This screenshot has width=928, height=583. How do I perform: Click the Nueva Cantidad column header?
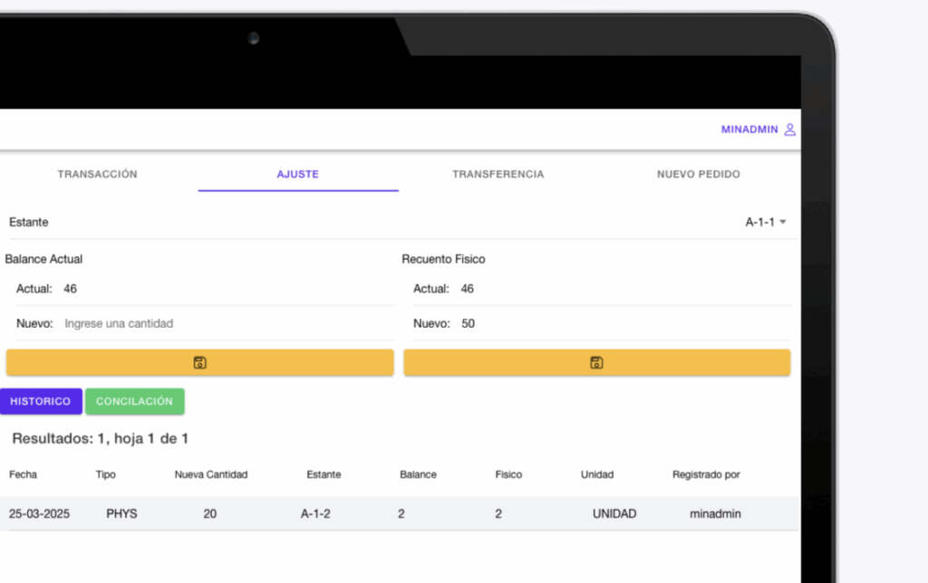pos(211,474)
